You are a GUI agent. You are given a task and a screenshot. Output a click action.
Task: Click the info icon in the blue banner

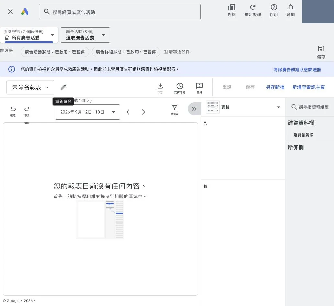coord(12,69)
